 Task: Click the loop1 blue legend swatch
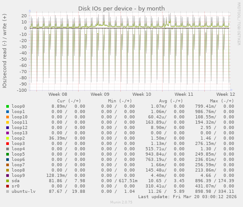click(8, 112)
